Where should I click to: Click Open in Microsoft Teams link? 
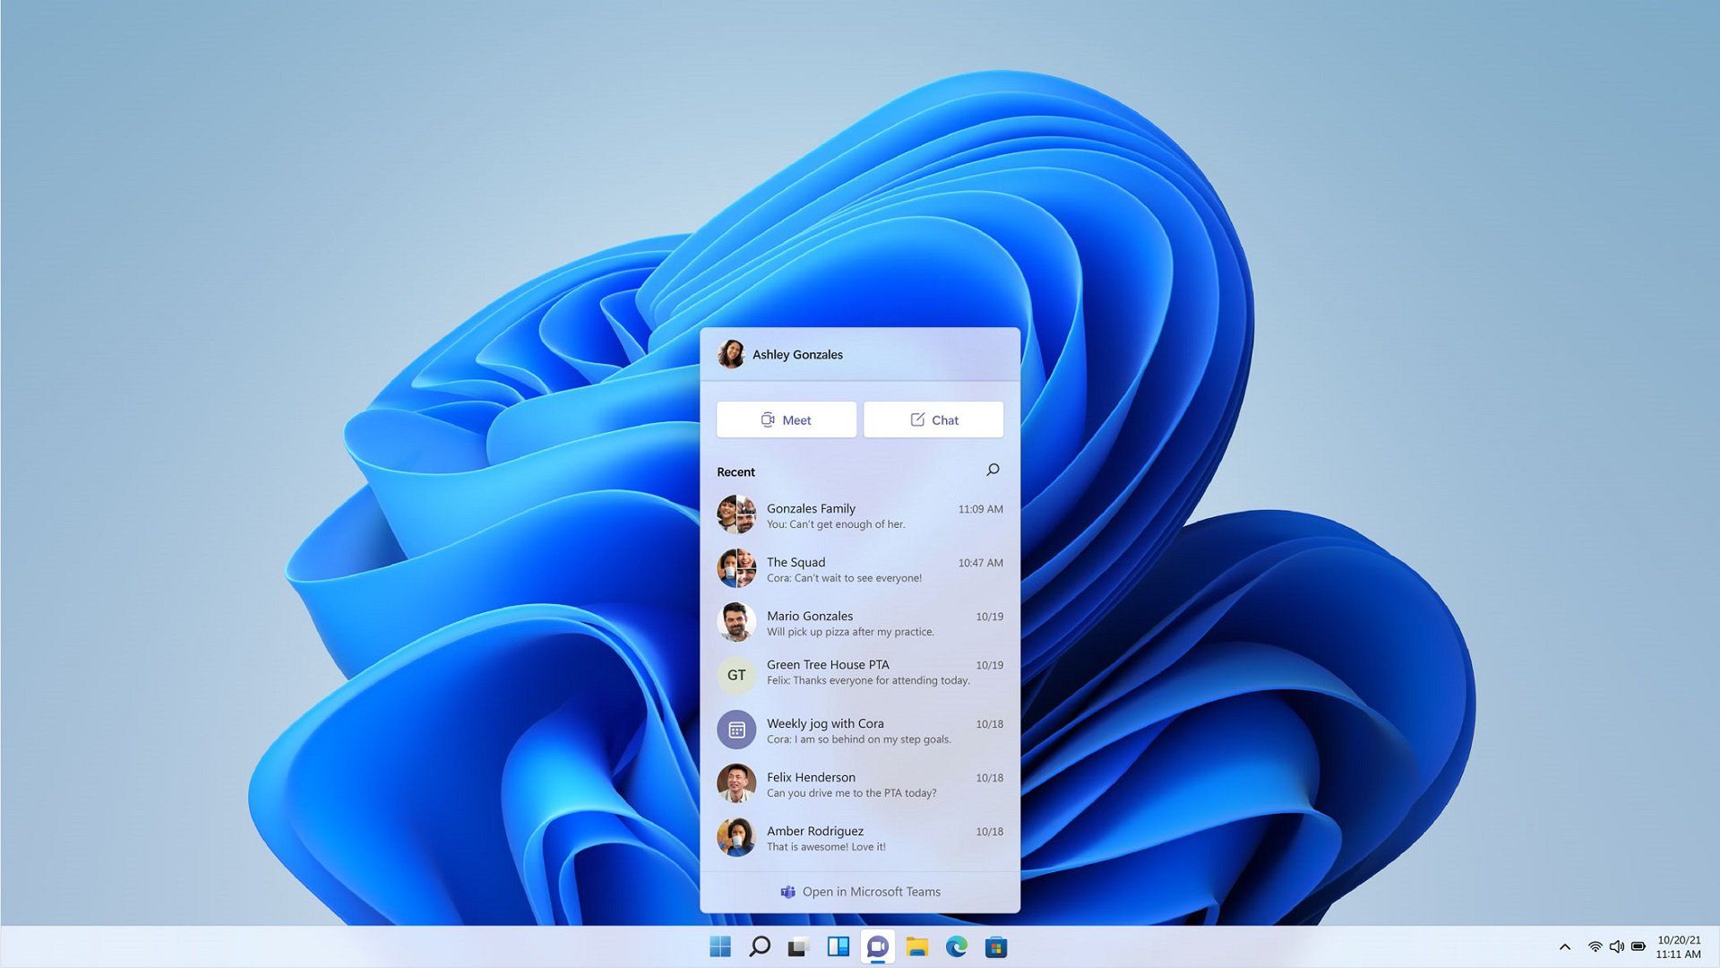(x=859, y=891)
